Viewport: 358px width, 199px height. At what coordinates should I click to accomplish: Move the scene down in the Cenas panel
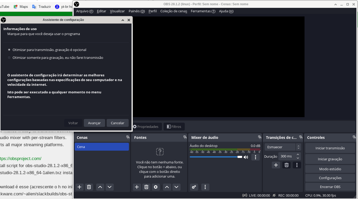pyautogui.click(x=110, y=187)
